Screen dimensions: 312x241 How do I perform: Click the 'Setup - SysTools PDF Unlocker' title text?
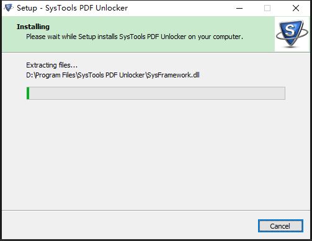point(72,8)
